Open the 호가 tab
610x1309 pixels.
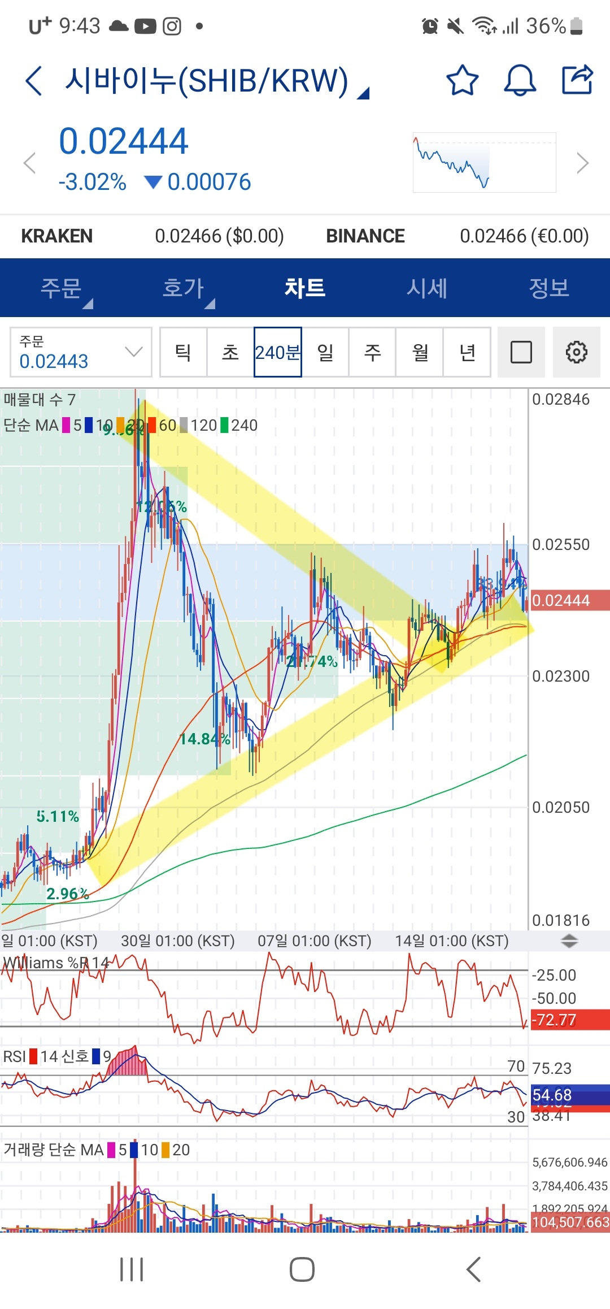[183, 288]
